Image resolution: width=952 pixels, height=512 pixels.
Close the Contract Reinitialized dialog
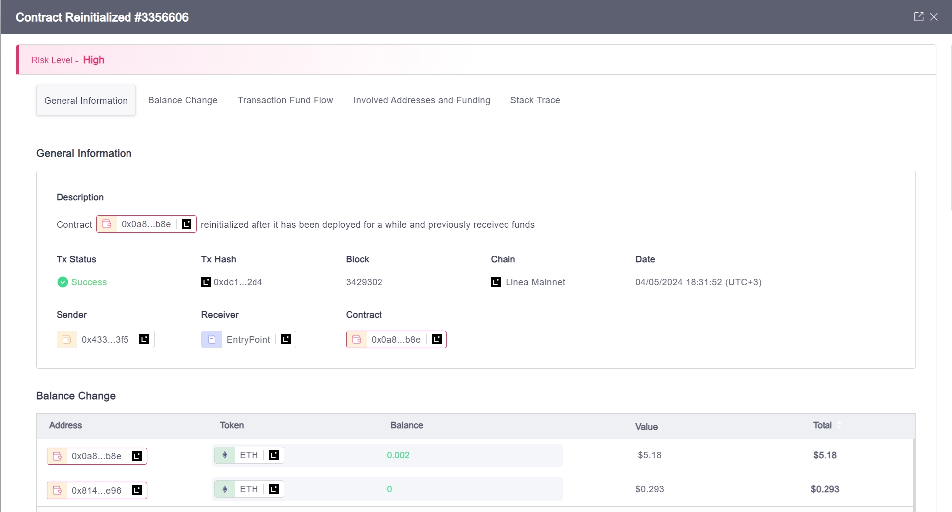[934, 17]
